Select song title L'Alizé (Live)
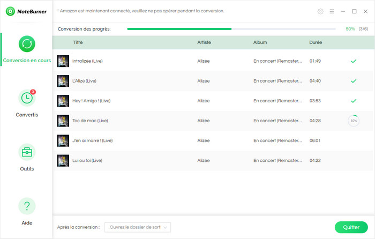 click(x=84, y=81)
